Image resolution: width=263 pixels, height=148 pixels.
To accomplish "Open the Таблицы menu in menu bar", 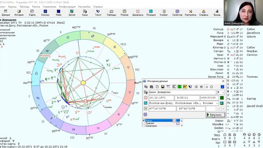I will coord(24,7).
